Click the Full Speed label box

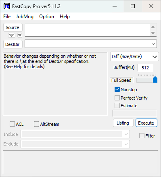(121, 80)
